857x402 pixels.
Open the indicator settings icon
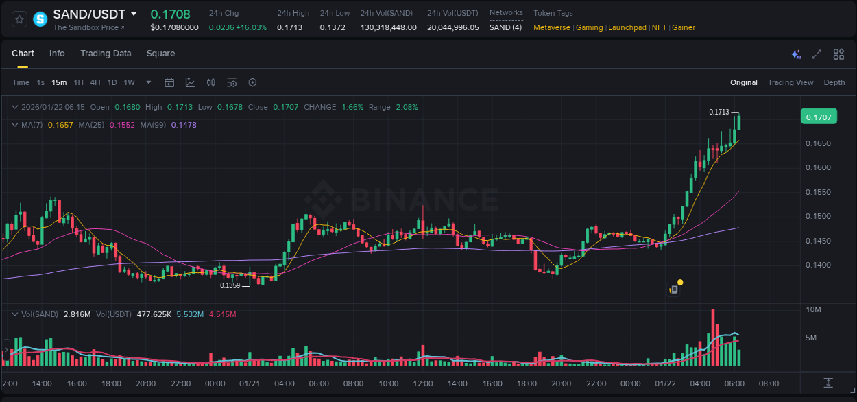(232, 82)
